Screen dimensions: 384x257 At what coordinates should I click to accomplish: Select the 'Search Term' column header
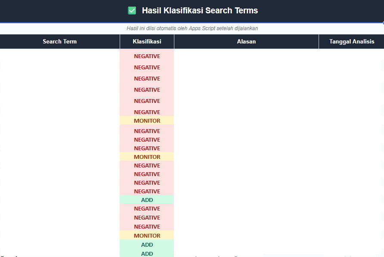(x=60, y=41)
